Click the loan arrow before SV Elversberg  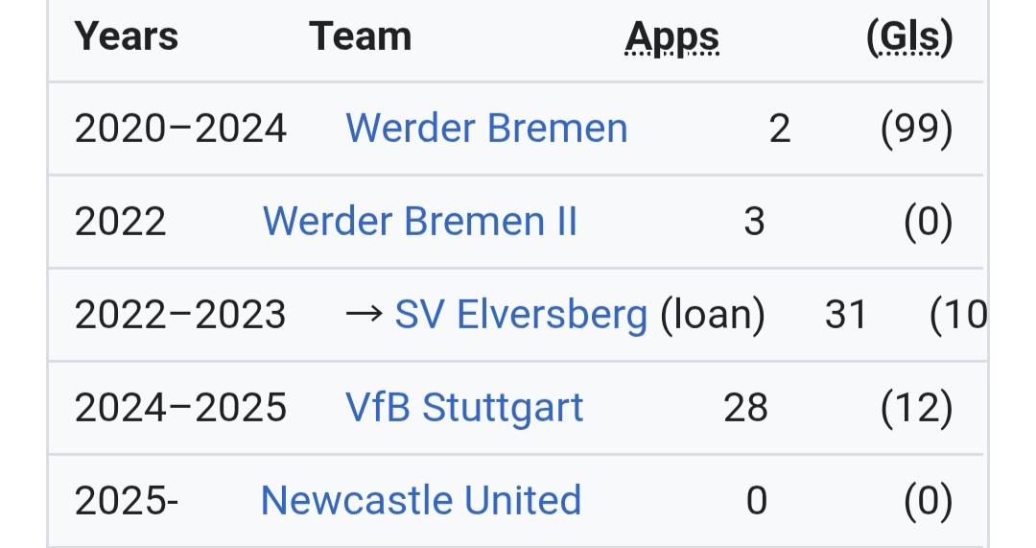point(365,314)
